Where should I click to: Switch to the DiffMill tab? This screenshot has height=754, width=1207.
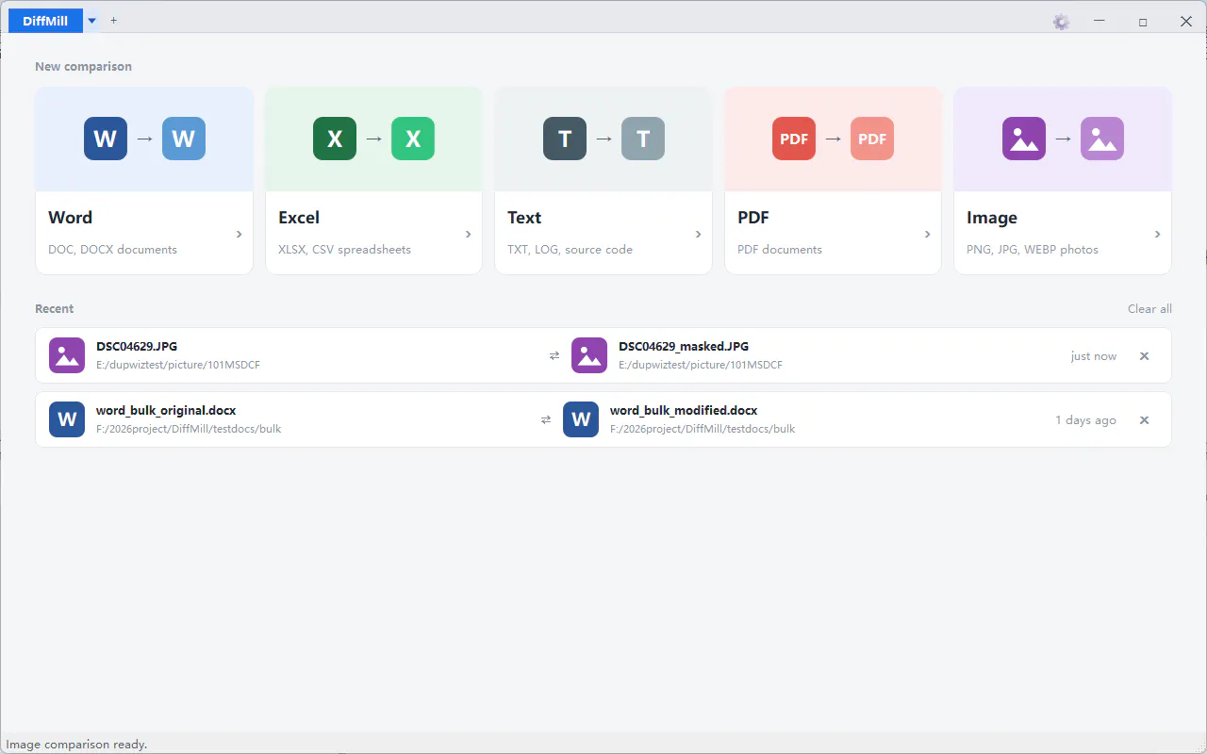click(x=45, y=21)
